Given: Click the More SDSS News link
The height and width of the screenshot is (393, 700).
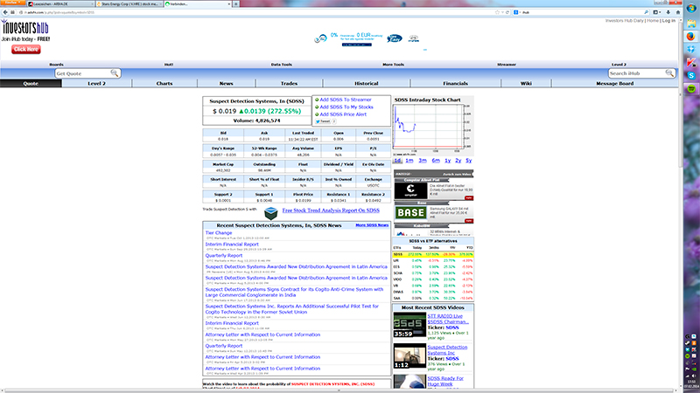Looking at the screenshot, I should [x=372, y=225].
